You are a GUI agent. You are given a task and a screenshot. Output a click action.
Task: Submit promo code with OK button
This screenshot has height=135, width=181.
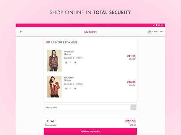pyautogui.click(x=133, y=107)
